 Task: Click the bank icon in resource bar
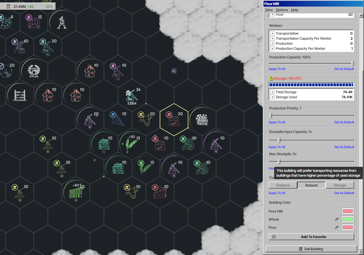[8, 6]
